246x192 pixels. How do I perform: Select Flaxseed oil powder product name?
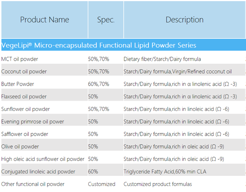(x=24, y=96)
